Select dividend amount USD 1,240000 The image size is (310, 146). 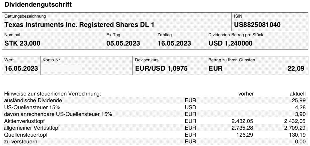pyautogui.click(x=231, y=43)
